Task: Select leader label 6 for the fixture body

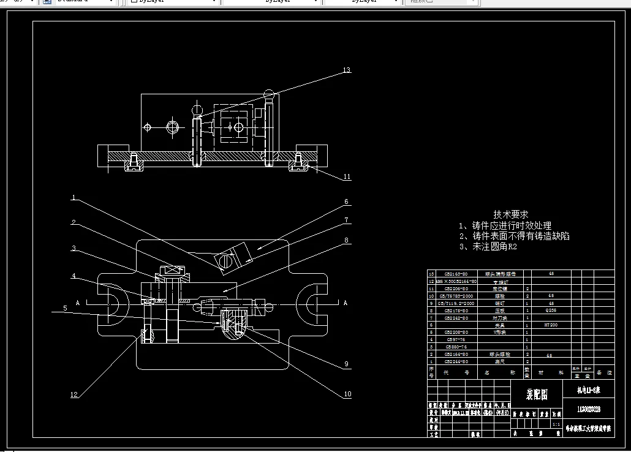Action: (x=346, y=202)
